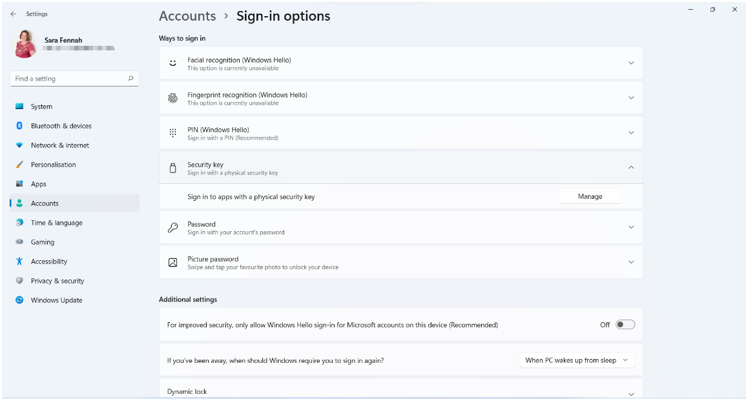Open the sign-in again timing dropdown
This screenshot has width=746, height=399.
[x=577, y=360]
